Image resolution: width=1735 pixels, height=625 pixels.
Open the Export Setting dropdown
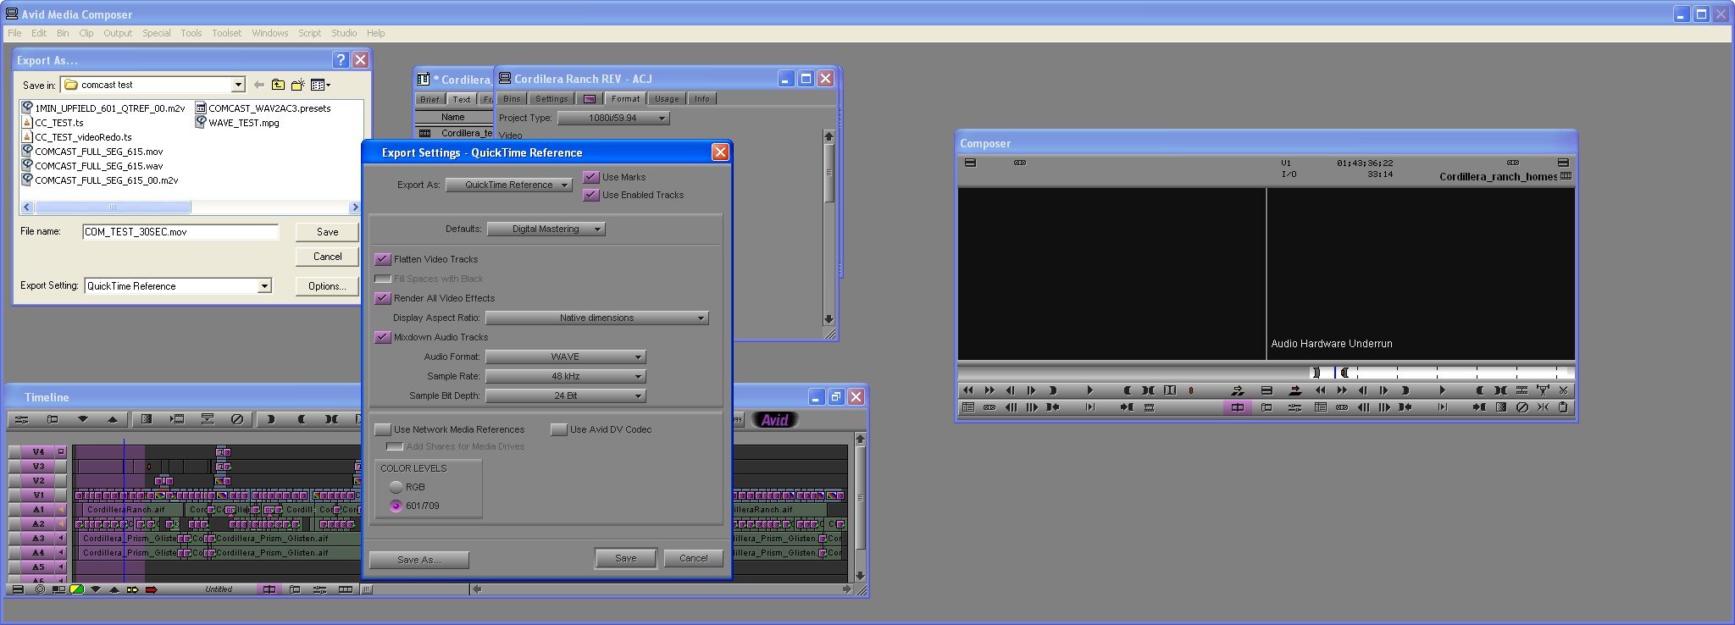click(264, 286)
